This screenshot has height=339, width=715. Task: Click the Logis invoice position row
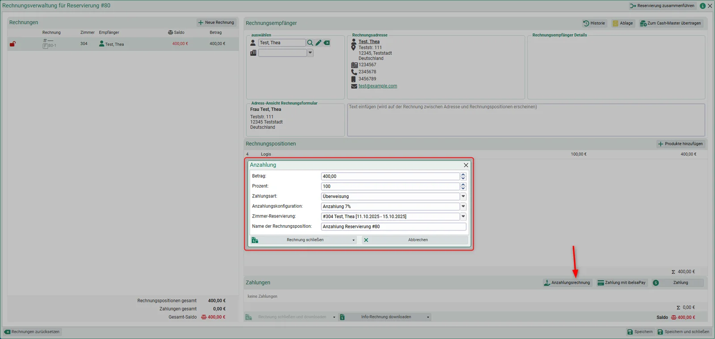click(475, 154)
